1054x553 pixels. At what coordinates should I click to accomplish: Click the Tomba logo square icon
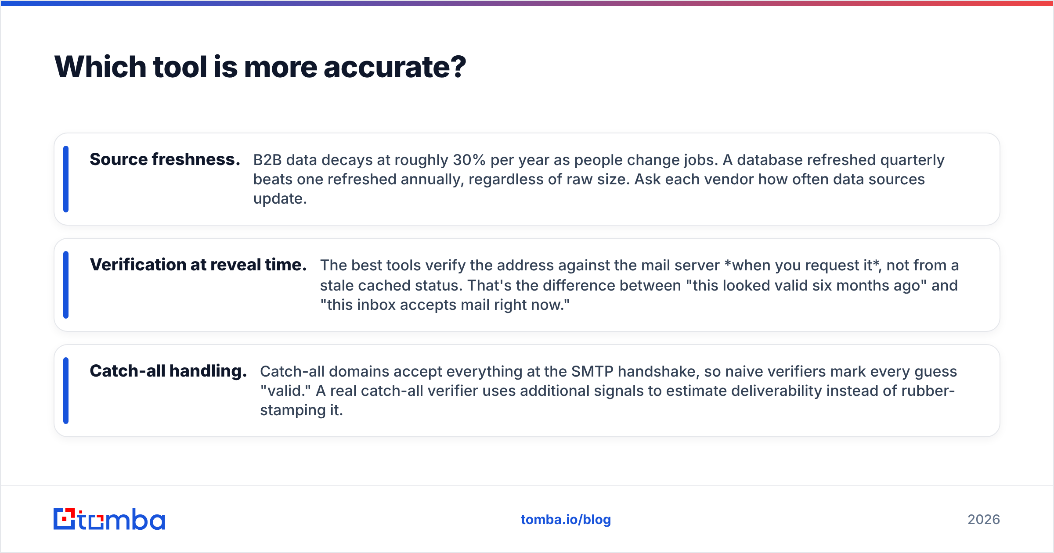(x=64, y=519)
